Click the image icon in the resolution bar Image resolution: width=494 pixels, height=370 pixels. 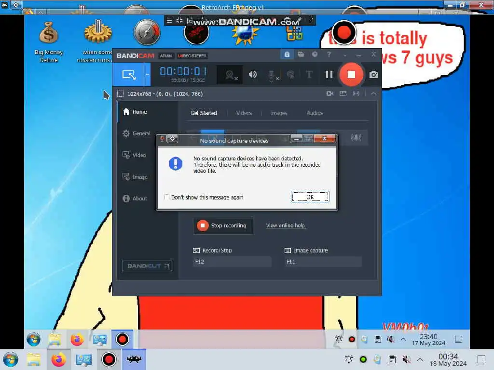click(x=343, y=94)
